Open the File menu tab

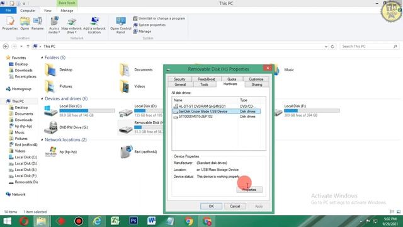click(8, 11)
